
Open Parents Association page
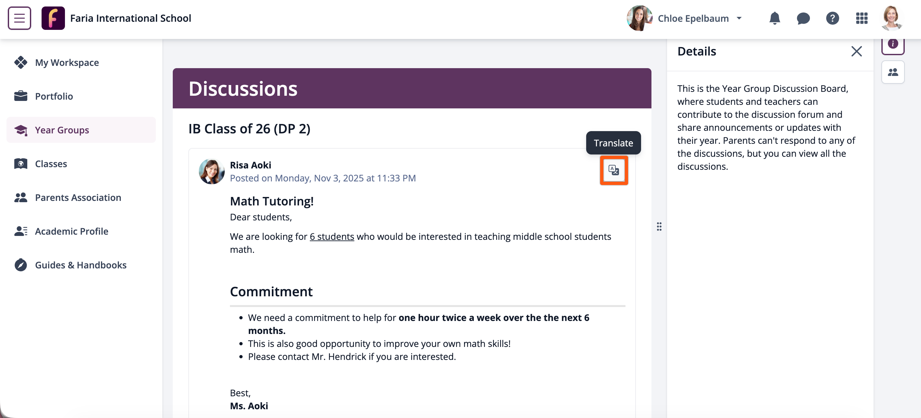78,198
